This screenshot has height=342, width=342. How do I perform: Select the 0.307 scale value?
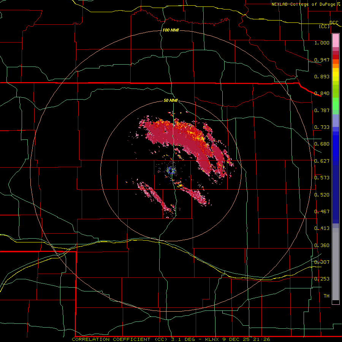point(322,262)
